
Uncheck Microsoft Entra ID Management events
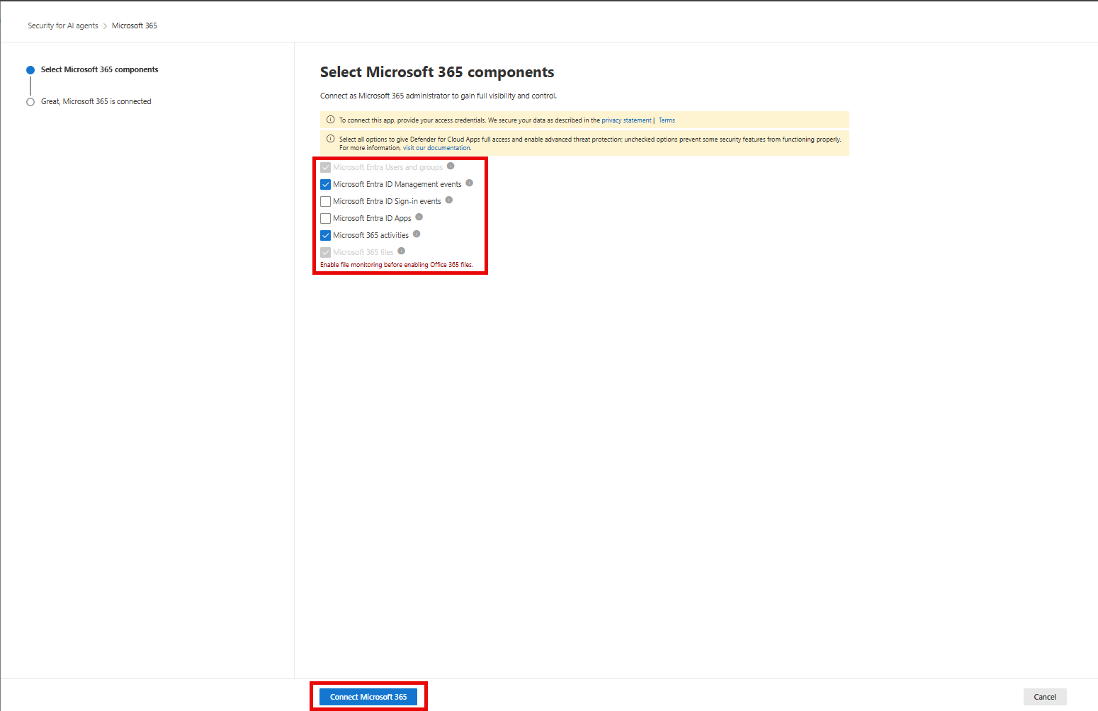pyautogui.click(x=326, y=185)
